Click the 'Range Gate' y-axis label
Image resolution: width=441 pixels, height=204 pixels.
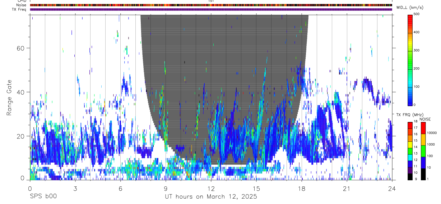(9, 98)
